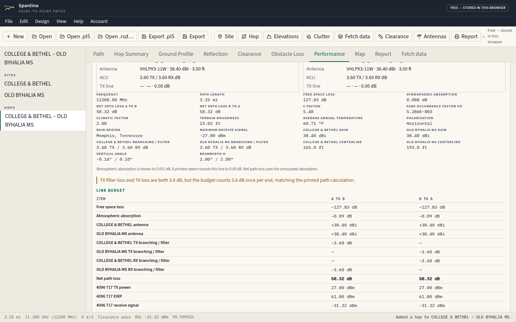Select COLLEGE & BETHEL site in sidebar
The height and width of the screenshot is (322, 516).
(43, 84)
